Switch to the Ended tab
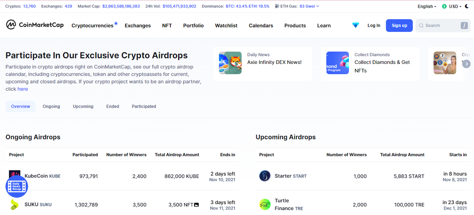 [x=113, y=106]
